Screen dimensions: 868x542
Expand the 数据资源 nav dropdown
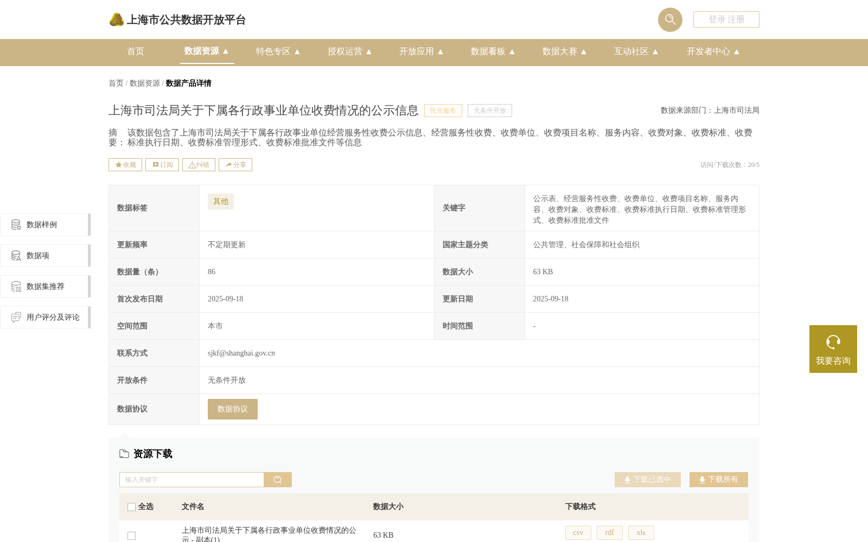[207, 51]
